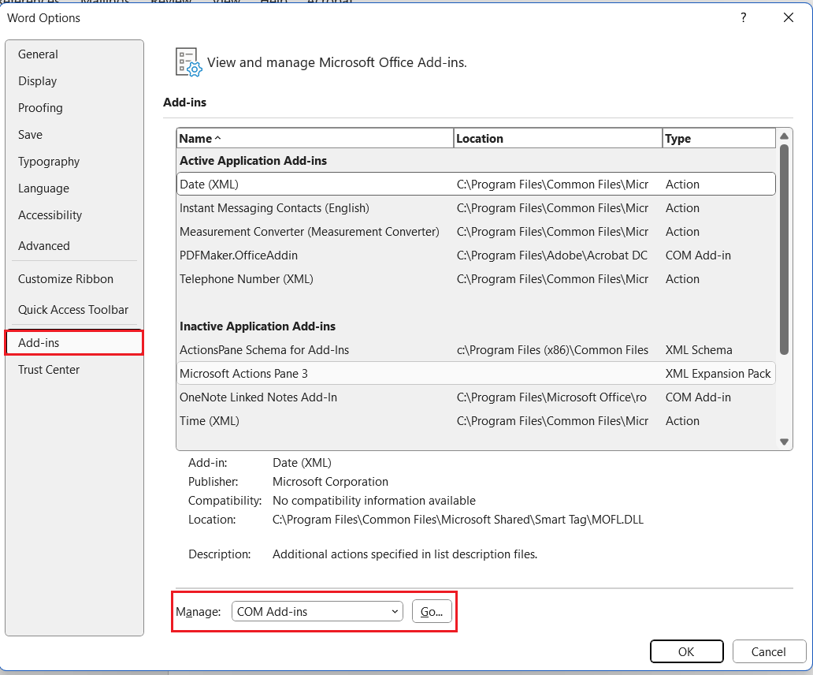Click the OK button
This screenshot has height=675, width=813.
click(x=686, y=651)
